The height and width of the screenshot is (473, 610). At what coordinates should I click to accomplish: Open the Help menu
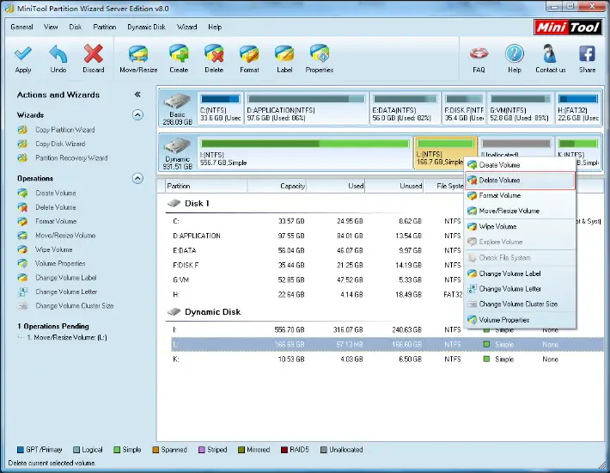point(215,27)
